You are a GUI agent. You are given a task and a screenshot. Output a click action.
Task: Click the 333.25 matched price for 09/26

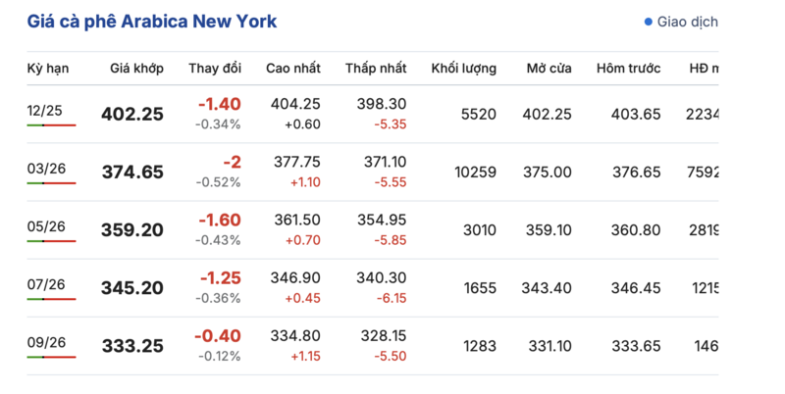click(x=132, y=346)
